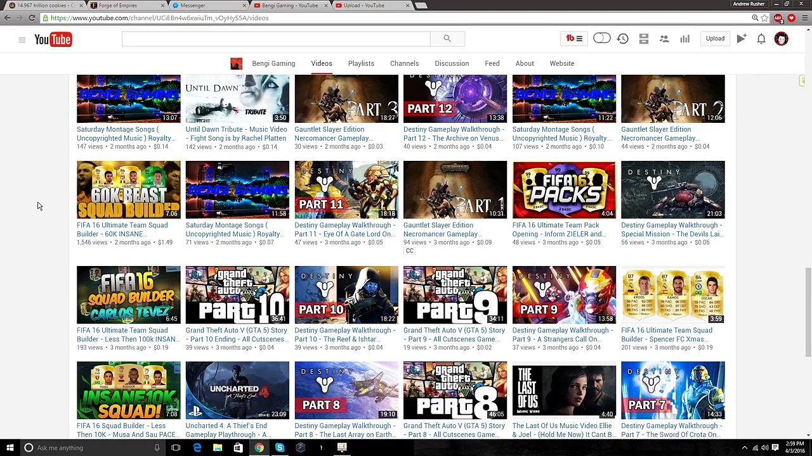Reload the page with refresh icon
This screenshot has height=456, width=812.
click(x=32, y=18)
